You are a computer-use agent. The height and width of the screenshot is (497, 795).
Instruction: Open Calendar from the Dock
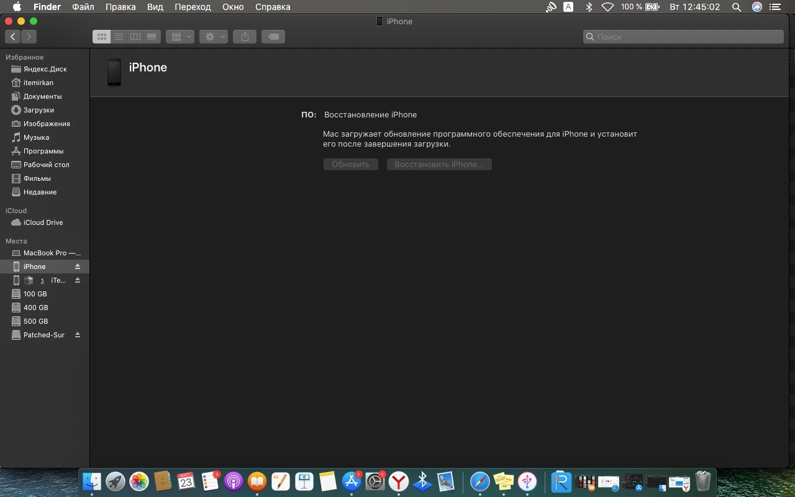(x=186, y=481)
